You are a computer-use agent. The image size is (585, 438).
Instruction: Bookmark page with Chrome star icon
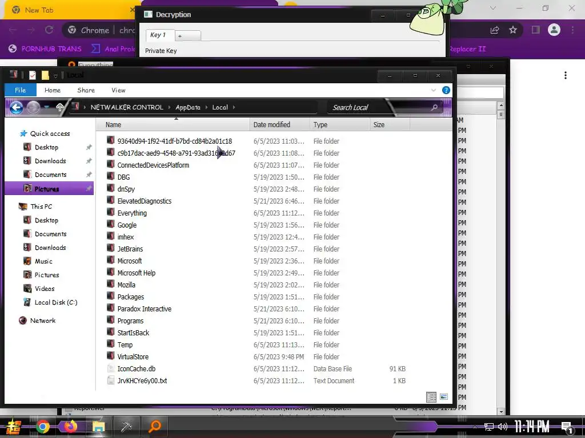[513, 30]
